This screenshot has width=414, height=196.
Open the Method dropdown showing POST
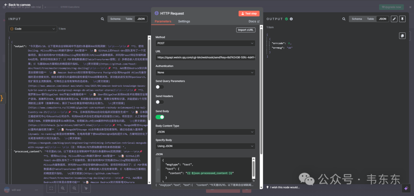(x=205, y=43)
